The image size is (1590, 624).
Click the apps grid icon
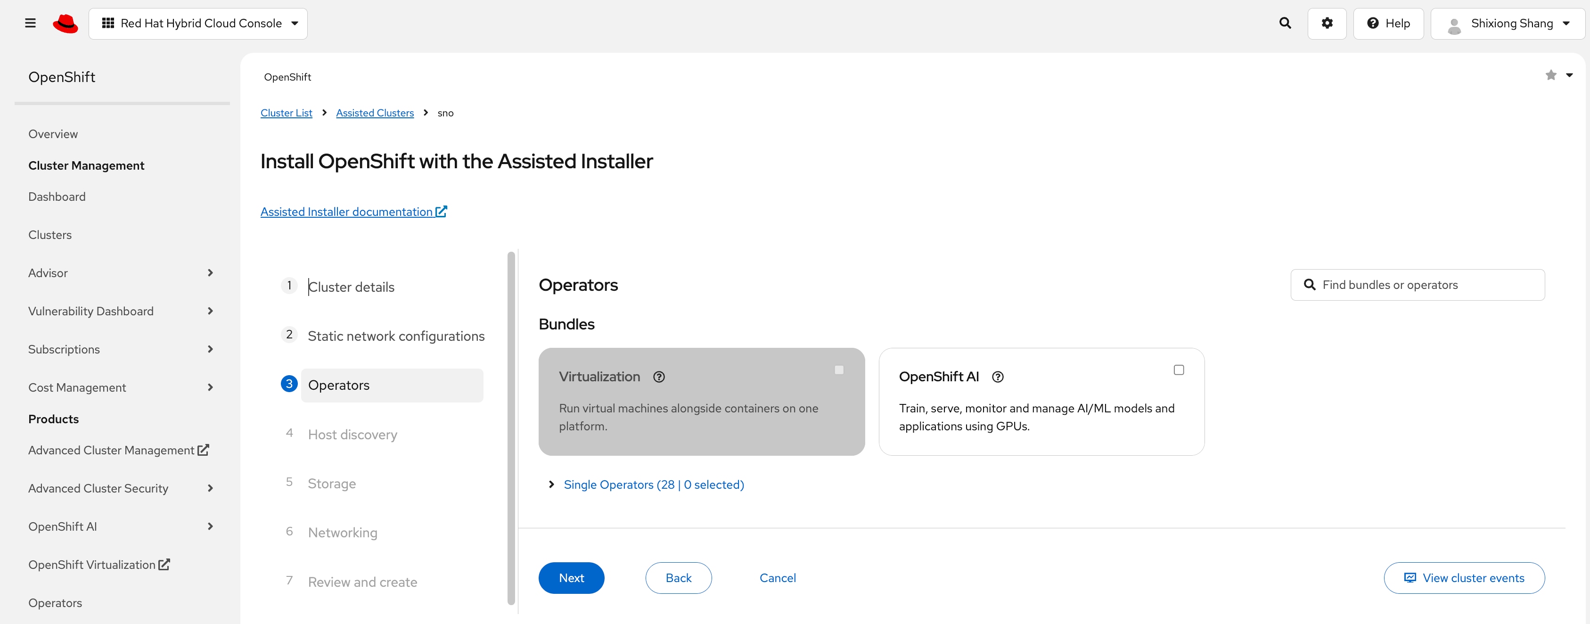click(108, 24)
